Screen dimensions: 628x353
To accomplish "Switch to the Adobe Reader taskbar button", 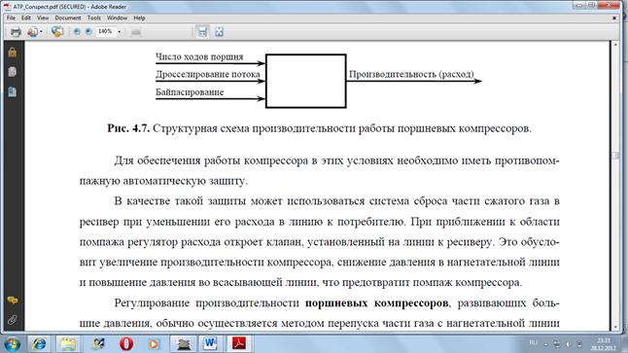I will point(239,344).
